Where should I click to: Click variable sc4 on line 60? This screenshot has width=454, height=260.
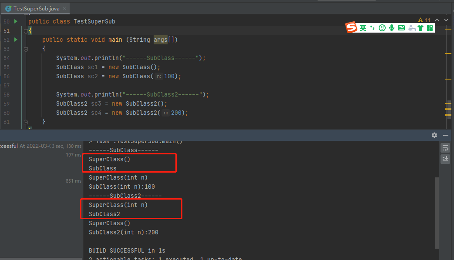coord(96,113)
